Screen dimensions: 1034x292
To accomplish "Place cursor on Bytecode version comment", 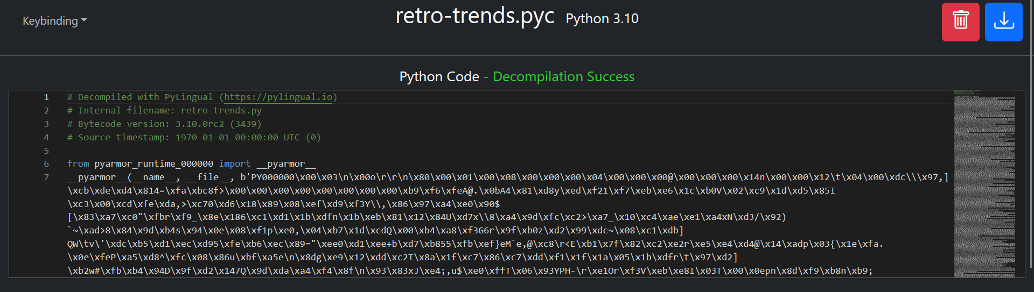I will [x=164, y=124].
